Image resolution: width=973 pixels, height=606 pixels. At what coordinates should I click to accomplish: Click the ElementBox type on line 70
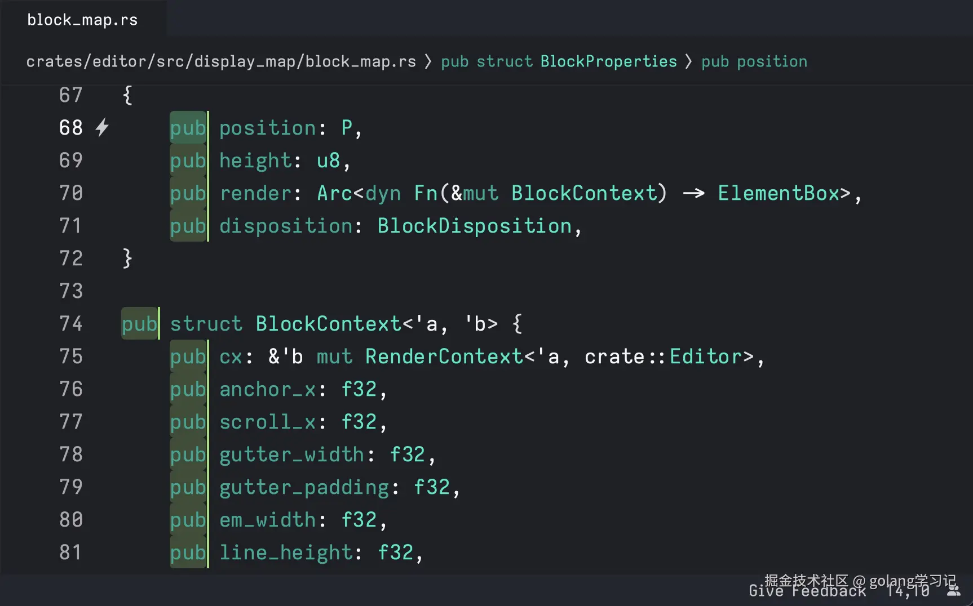(x=778, y=193)
